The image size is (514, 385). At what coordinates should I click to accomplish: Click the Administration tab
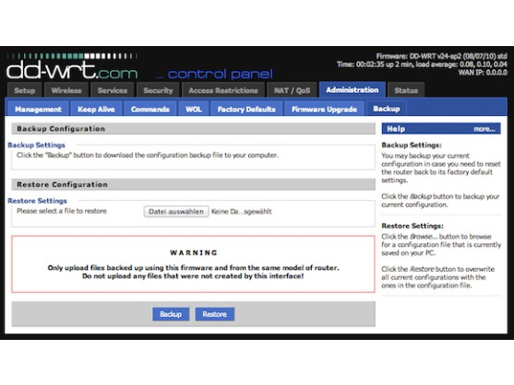coord(353,90)
